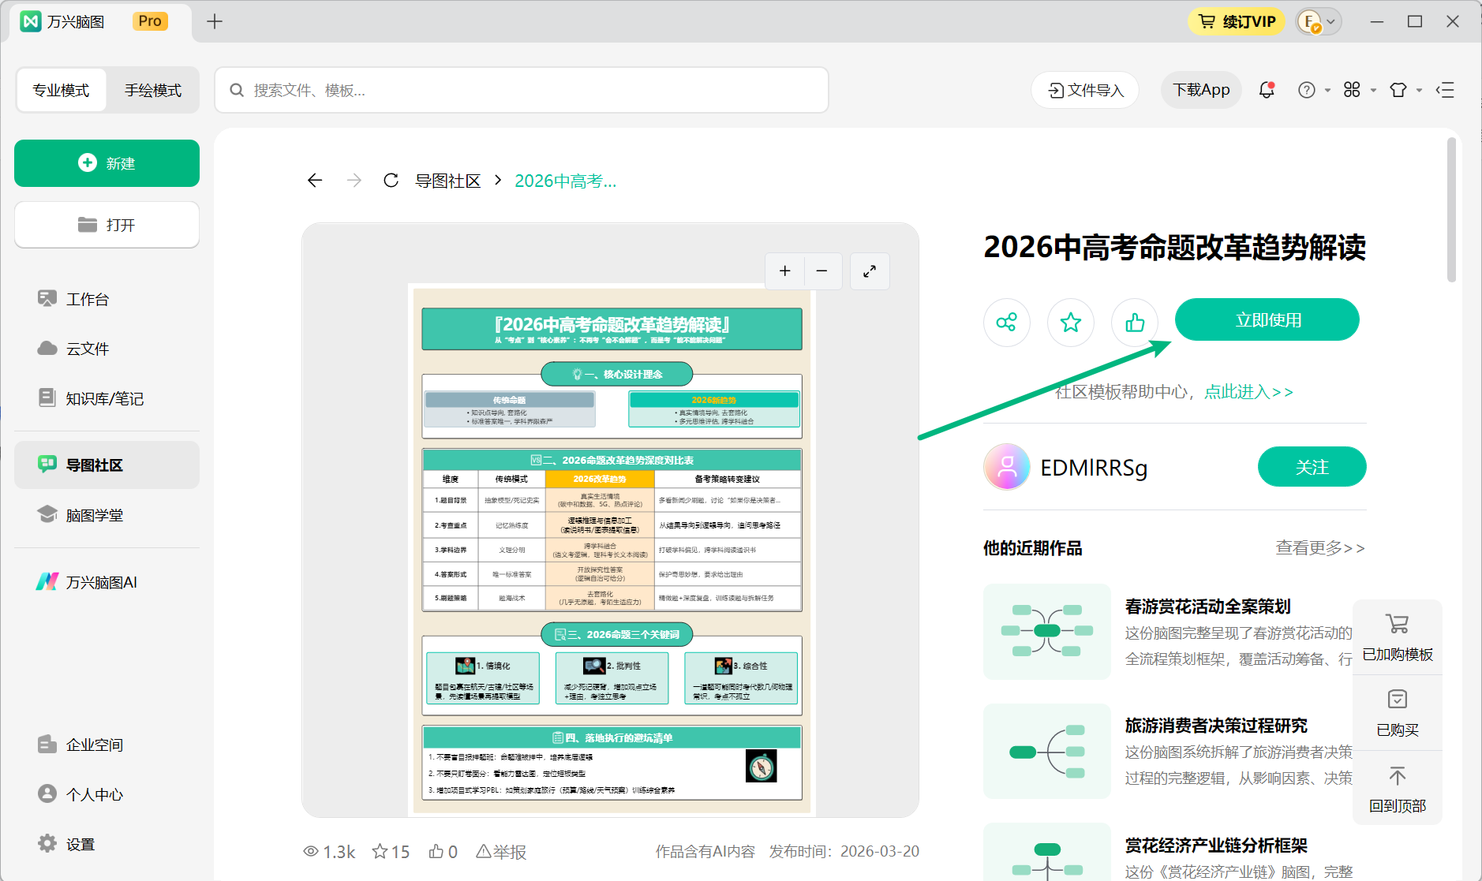Click EDMIRRSg author avatar
The height and width of the screenshot is (881, 1482).
(x=1007, y=467)
